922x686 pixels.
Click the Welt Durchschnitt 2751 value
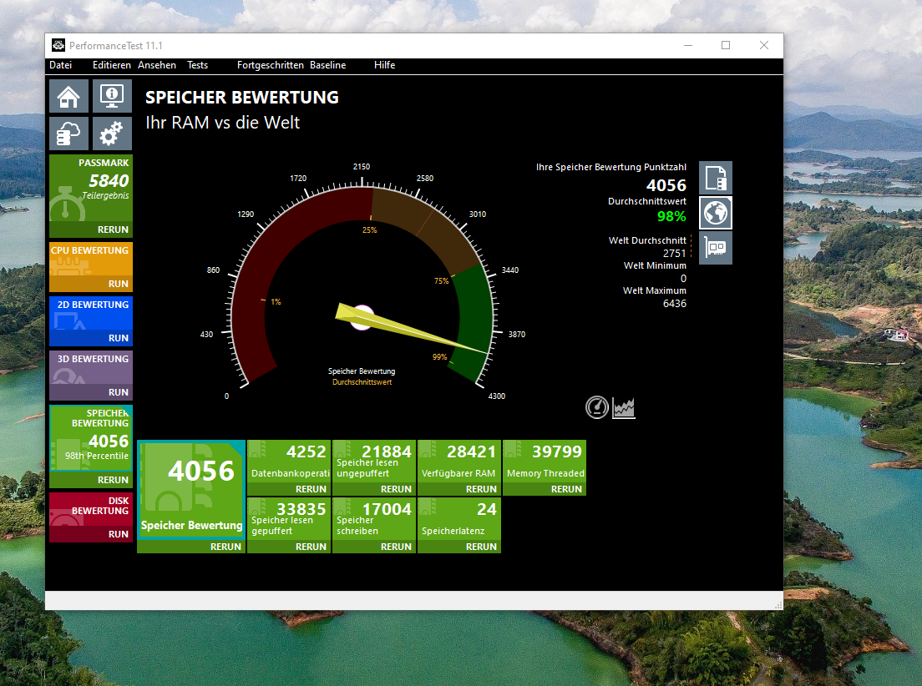pos(675,254)
